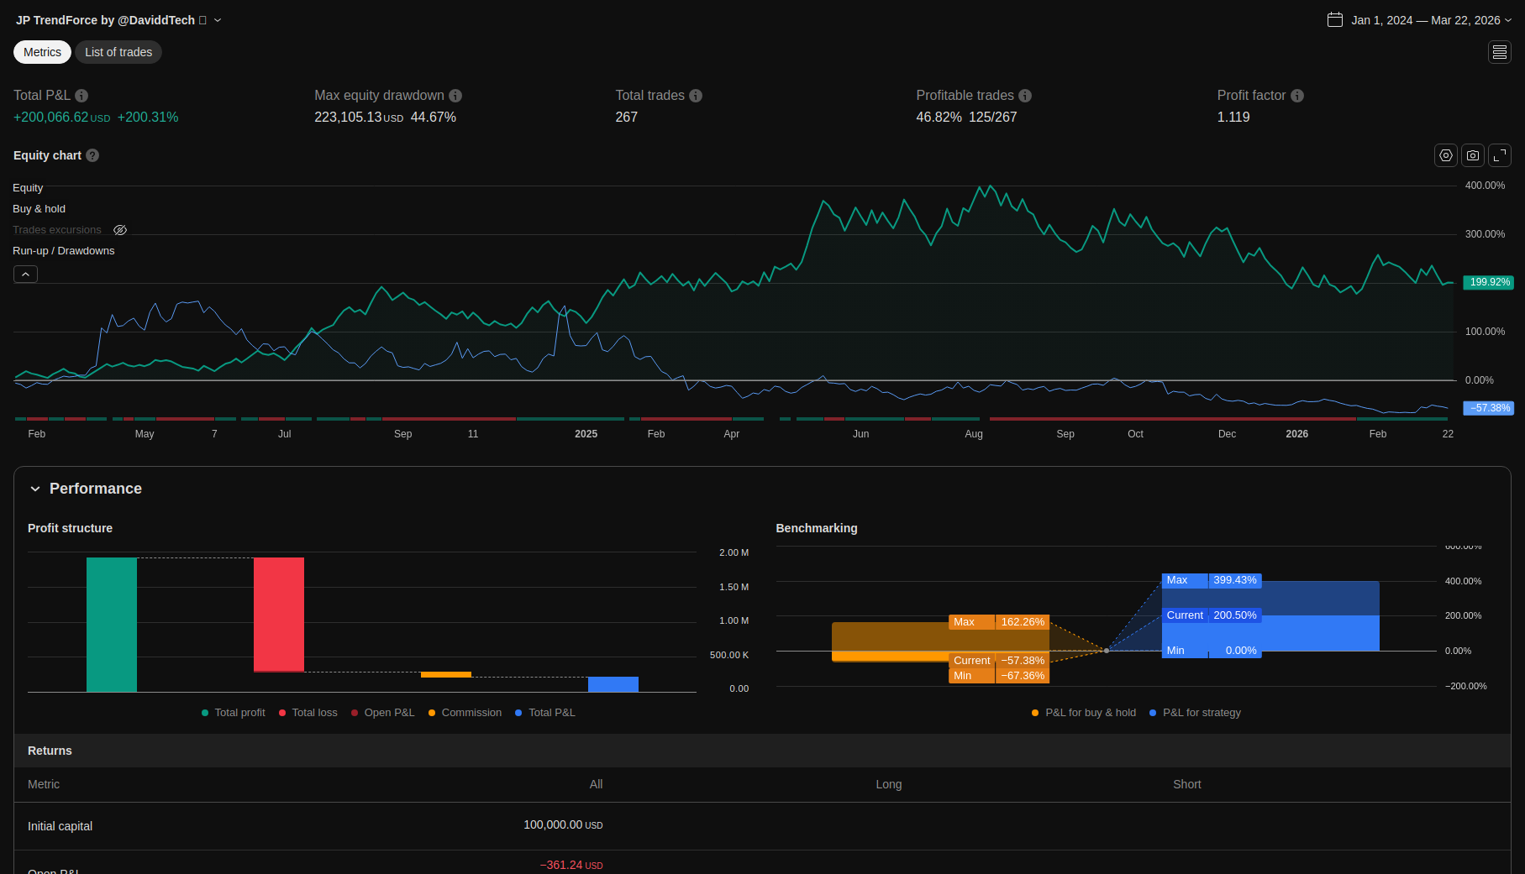Toggle the Buy & hold series in legend
This screenshot has height=874, width=1525.
[39, 209]
